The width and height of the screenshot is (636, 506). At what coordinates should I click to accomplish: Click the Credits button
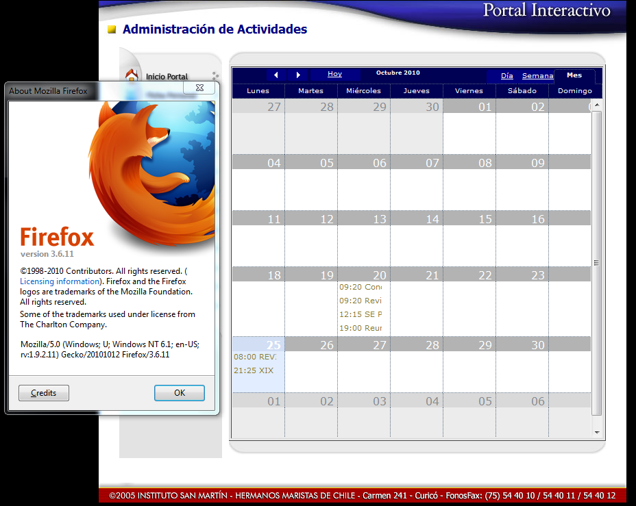[x=44, y=393]
